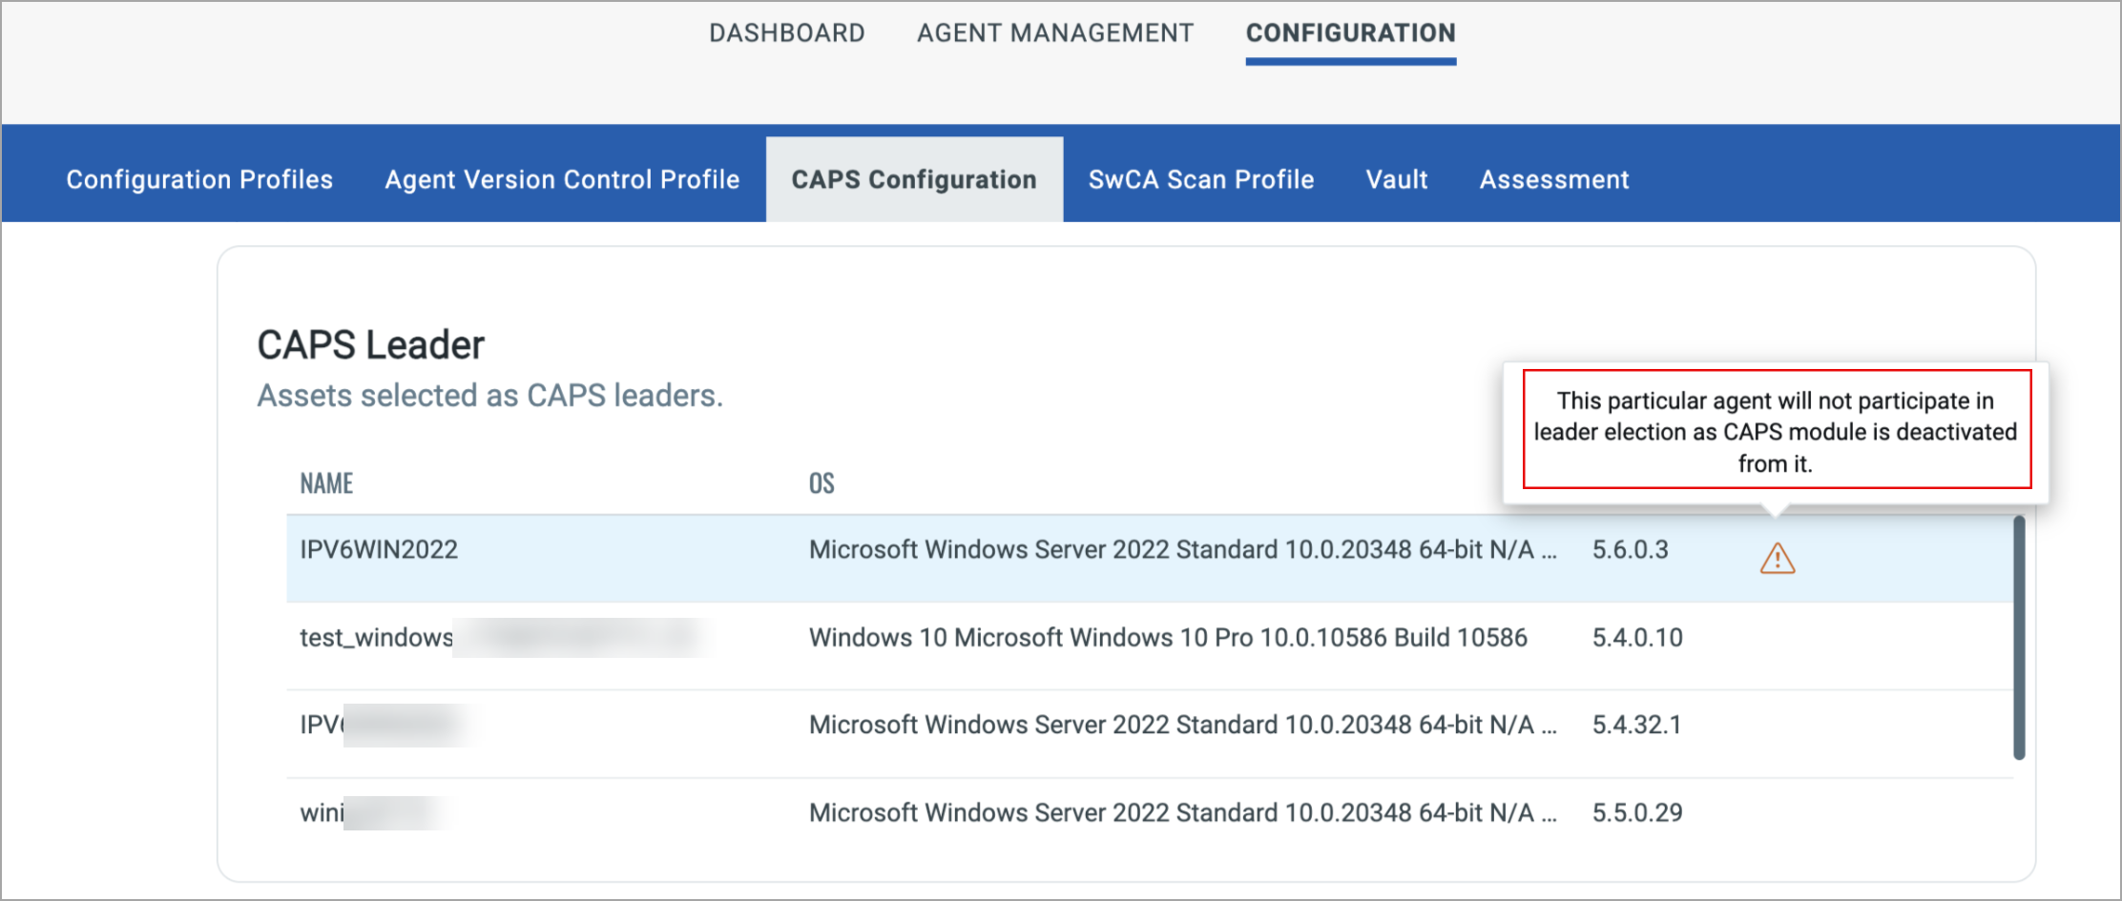The height and width of the screenshot is (901, 2122).
Task: Select the test_windows asset row
Action: [x=376, y=638]
